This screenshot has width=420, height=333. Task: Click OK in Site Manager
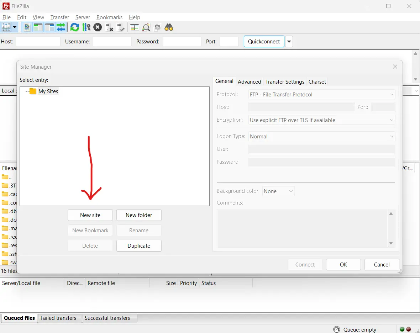point(343,264)
